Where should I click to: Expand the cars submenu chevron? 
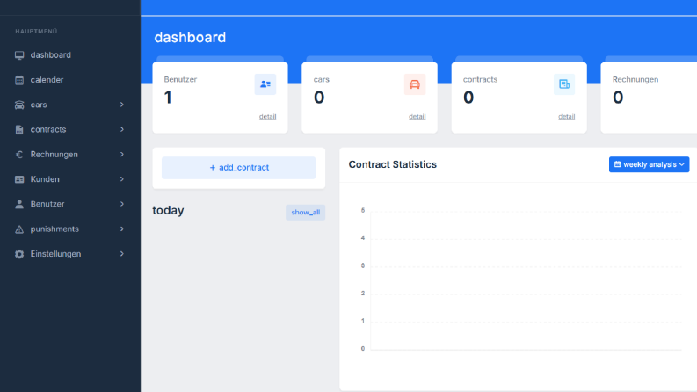122,105
